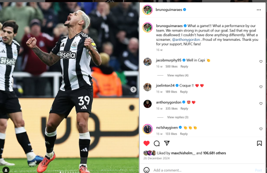Viewport: 267px width, 173px height.
Task: Open no1shaygiven's story avatar
Action: pyautogui.click(x=147, y=129)
